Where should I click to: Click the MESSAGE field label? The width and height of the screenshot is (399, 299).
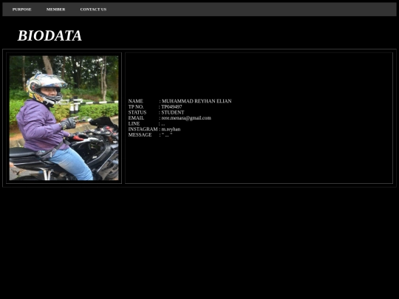tap(140, 135)
